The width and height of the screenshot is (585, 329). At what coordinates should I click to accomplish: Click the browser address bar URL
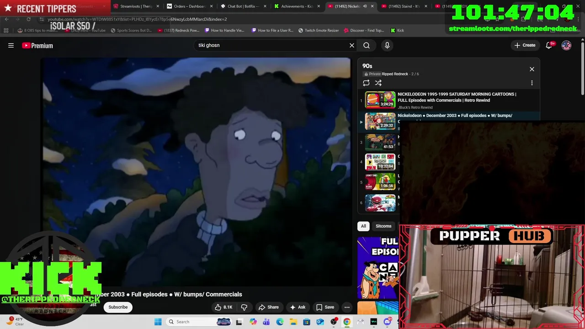[137, 19]
